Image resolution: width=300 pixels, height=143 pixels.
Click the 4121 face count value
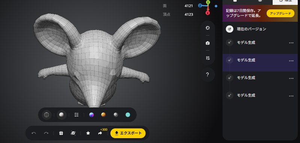(189, 6)
